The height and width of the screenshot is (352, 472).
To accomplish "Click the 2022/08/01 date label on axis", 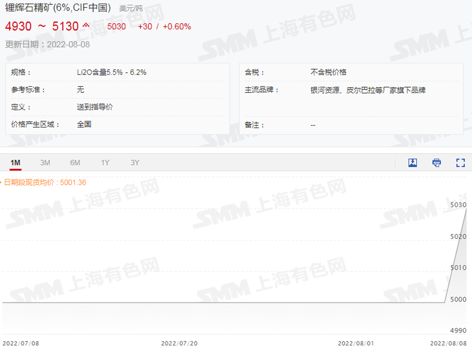I will pyautogui.click(x=356, y=343).
